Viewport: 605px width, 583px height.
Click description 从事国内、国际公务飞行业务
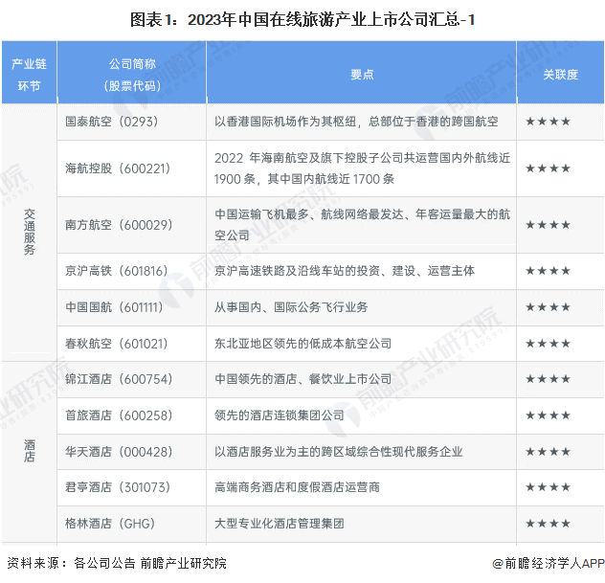tap(291, 307)
